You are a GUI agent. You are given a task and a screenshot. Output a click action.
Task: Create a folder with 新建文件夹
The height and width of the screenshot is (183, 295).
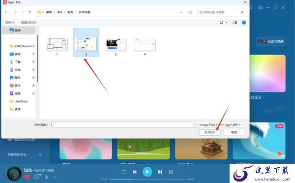29,23
